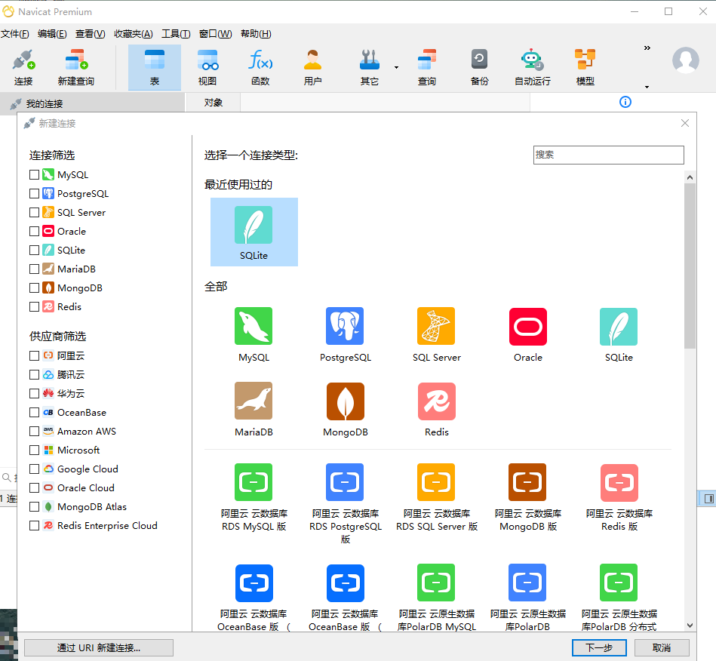Screen dimensions: 716x661
Task: Enable the MariaDB filter checkbox
Action: click(x=34, y=269)
